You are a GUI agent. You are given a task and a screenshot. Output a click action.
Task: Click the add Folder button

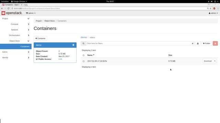coord(206,43)
